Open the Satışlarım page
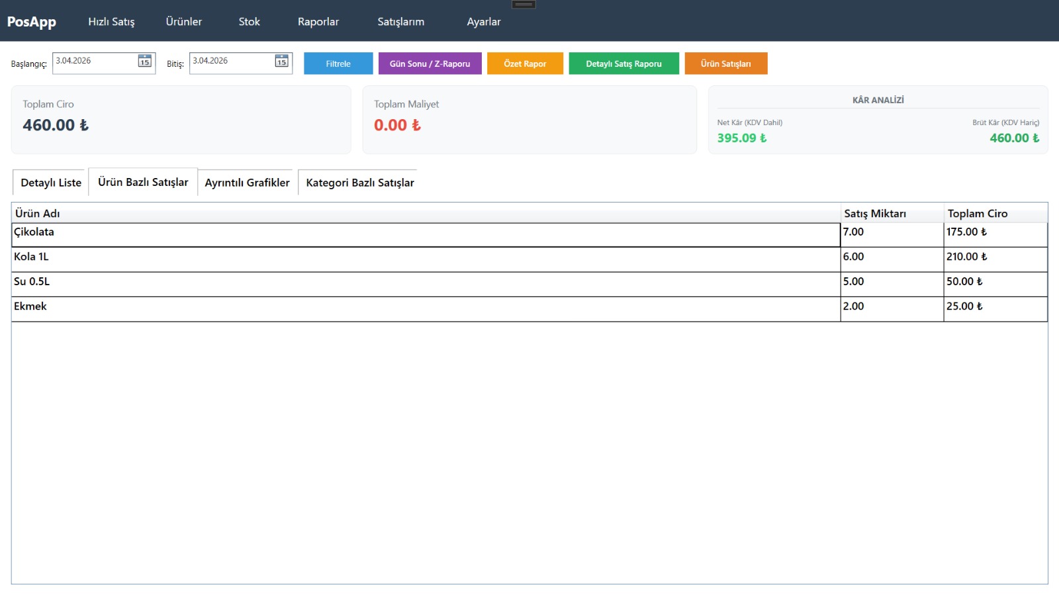 pyautogui.click(x=400, y=21)
